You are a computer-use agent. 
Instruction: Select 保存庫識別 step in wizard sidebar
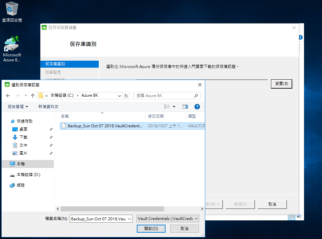coord(70,64)
